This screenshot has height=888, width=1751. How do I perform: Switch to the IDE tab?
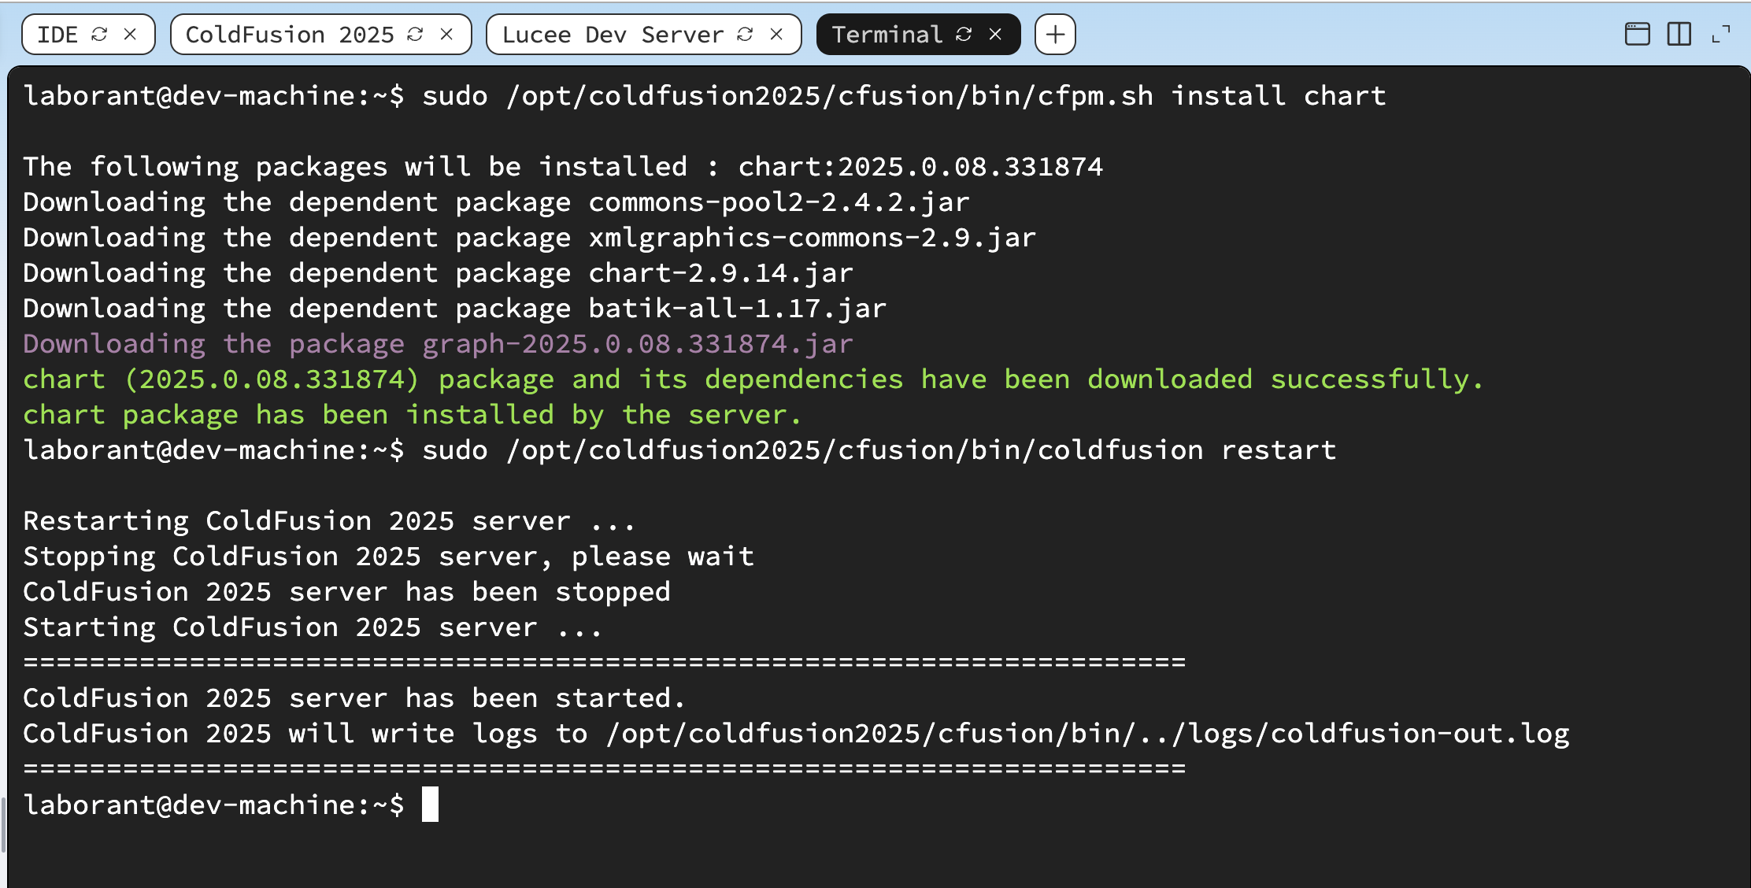pyautogui.click(x=57, y=35)
